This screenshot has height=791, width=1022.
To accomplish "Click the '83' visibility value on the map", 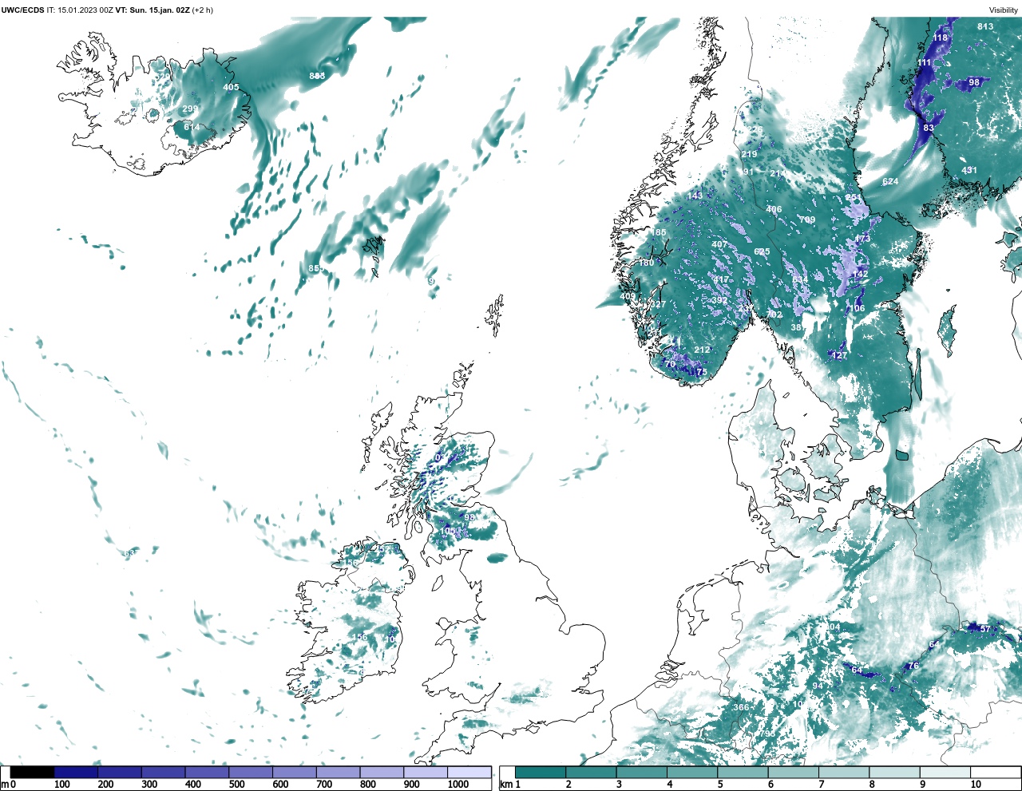I will 929,128.
